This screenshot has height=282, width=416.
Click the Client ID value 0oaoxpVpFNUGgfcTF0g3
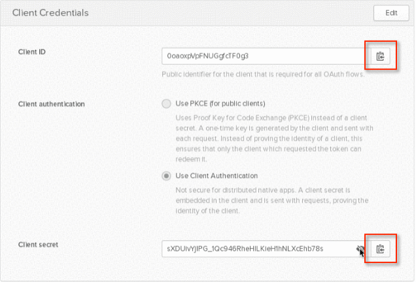208,56
